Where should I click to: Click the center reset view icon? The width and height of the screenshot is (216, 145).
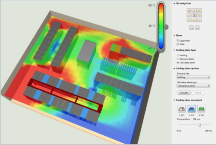pos(193,15)
